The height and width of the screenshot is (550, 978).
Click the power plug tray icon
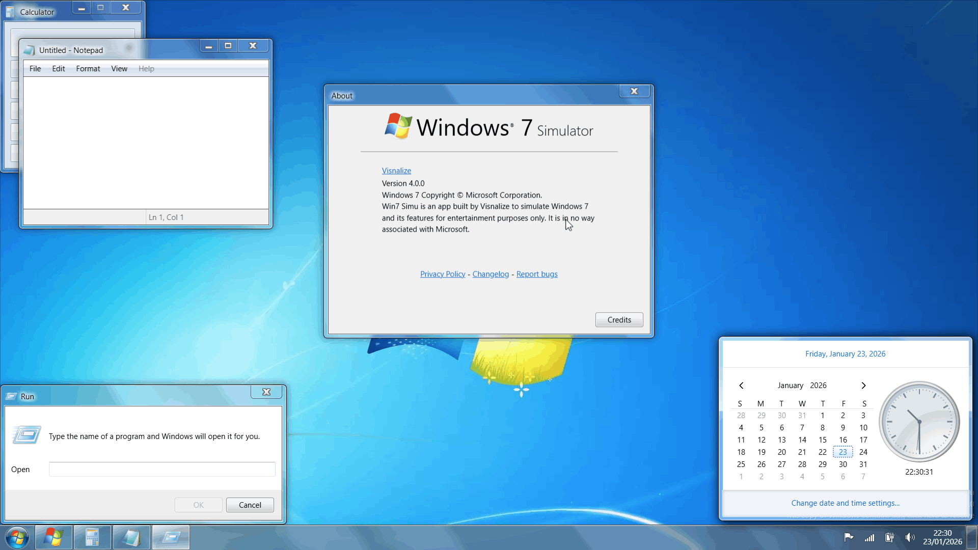pyautogui.click(x=890, y=537)
